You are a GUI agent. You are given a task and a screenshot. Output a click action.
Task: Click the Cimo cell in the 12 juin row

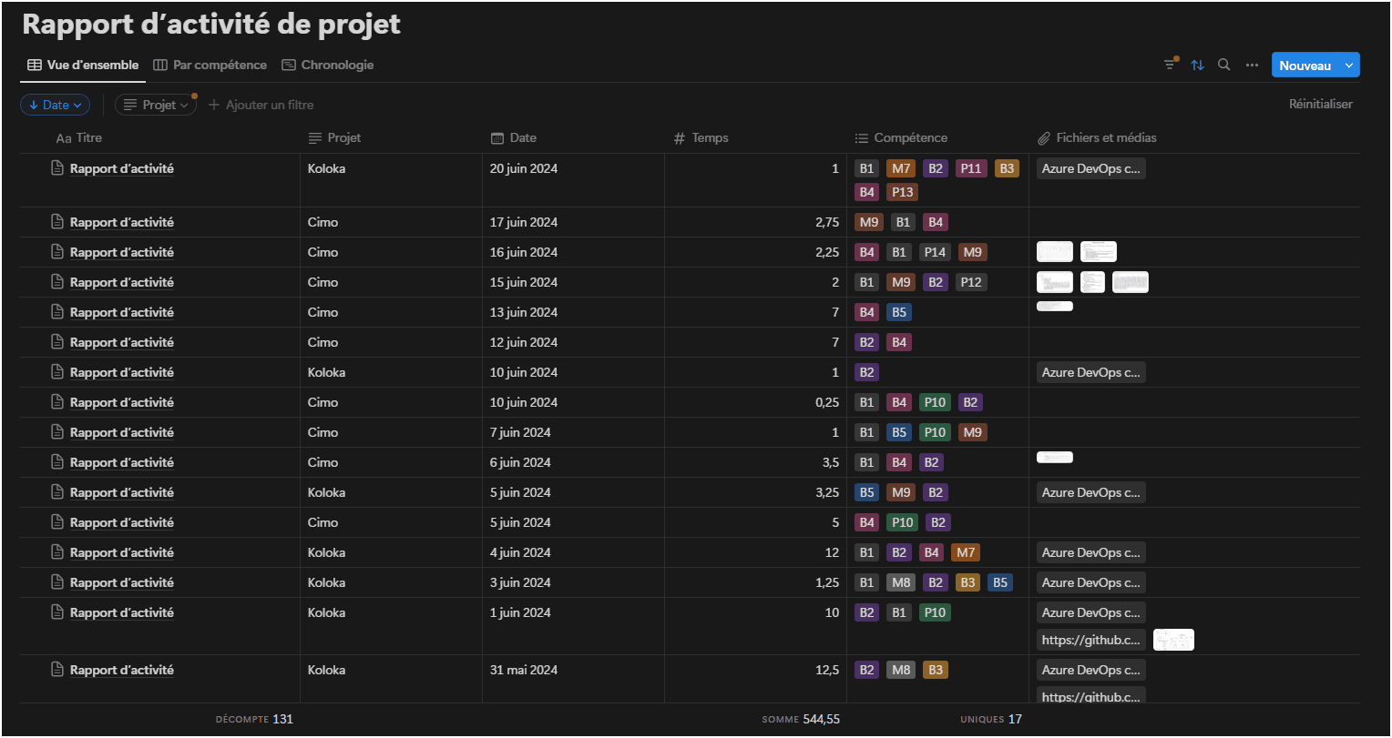pyautogui.click(x=391, y=342)
